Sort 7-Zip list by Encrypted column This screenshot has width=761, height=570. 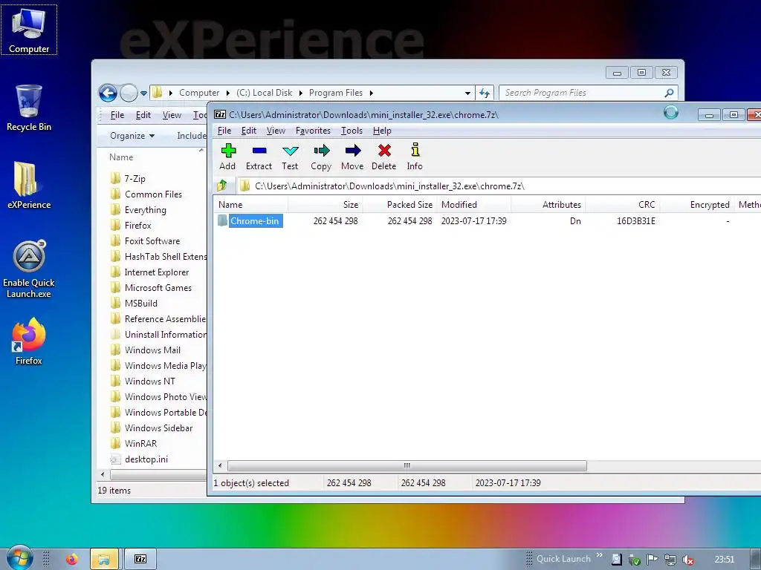click(x=696, y=205)
